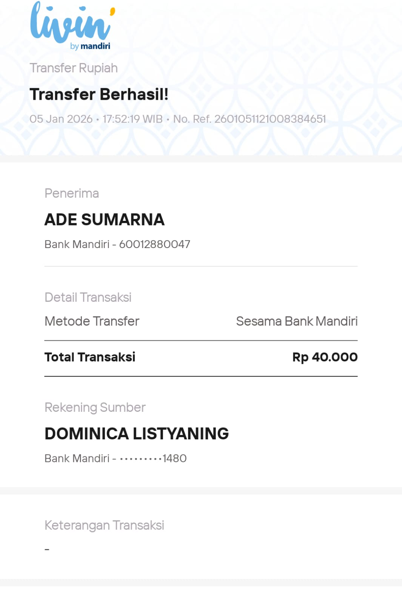Viewport: 402px width, 605px height.
Task: Click the Rekening Sumber label
Action: pos(95,408)
